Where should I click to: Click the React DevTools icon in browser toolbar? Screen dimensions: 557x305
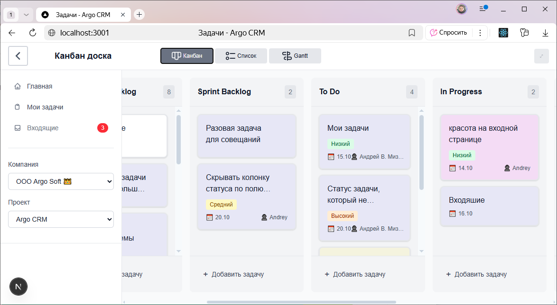pyautogui.click(x=503, y=33)
